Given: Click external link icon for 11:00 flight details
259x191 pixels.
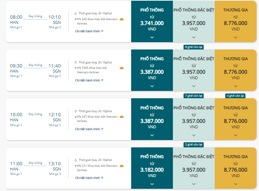Looking at the screenshot, I should coord(102,178).
